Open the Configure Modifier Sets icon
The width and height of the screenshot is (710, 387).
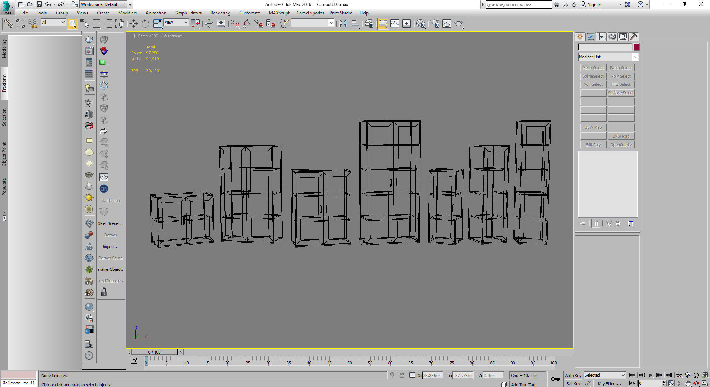[x=631, y=223]
